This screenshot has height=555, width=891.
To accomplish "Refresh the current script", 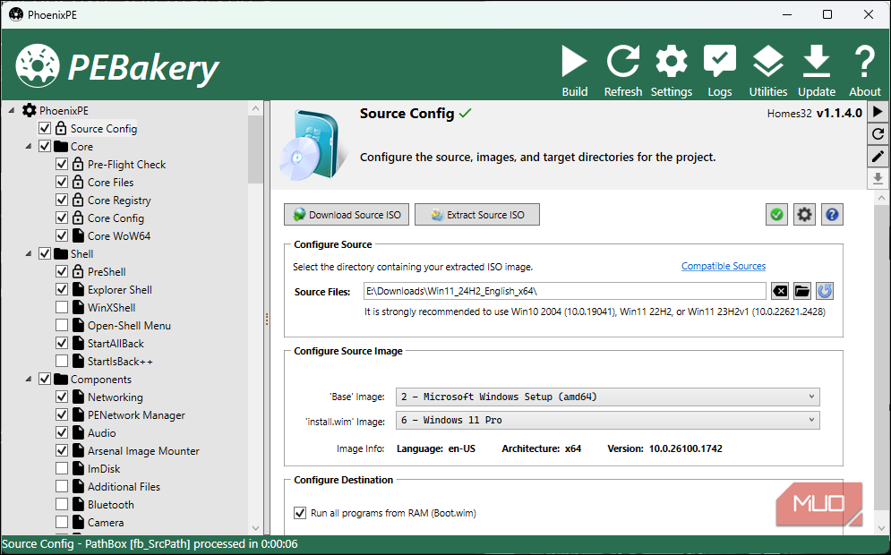I will [x=878, y=134].
